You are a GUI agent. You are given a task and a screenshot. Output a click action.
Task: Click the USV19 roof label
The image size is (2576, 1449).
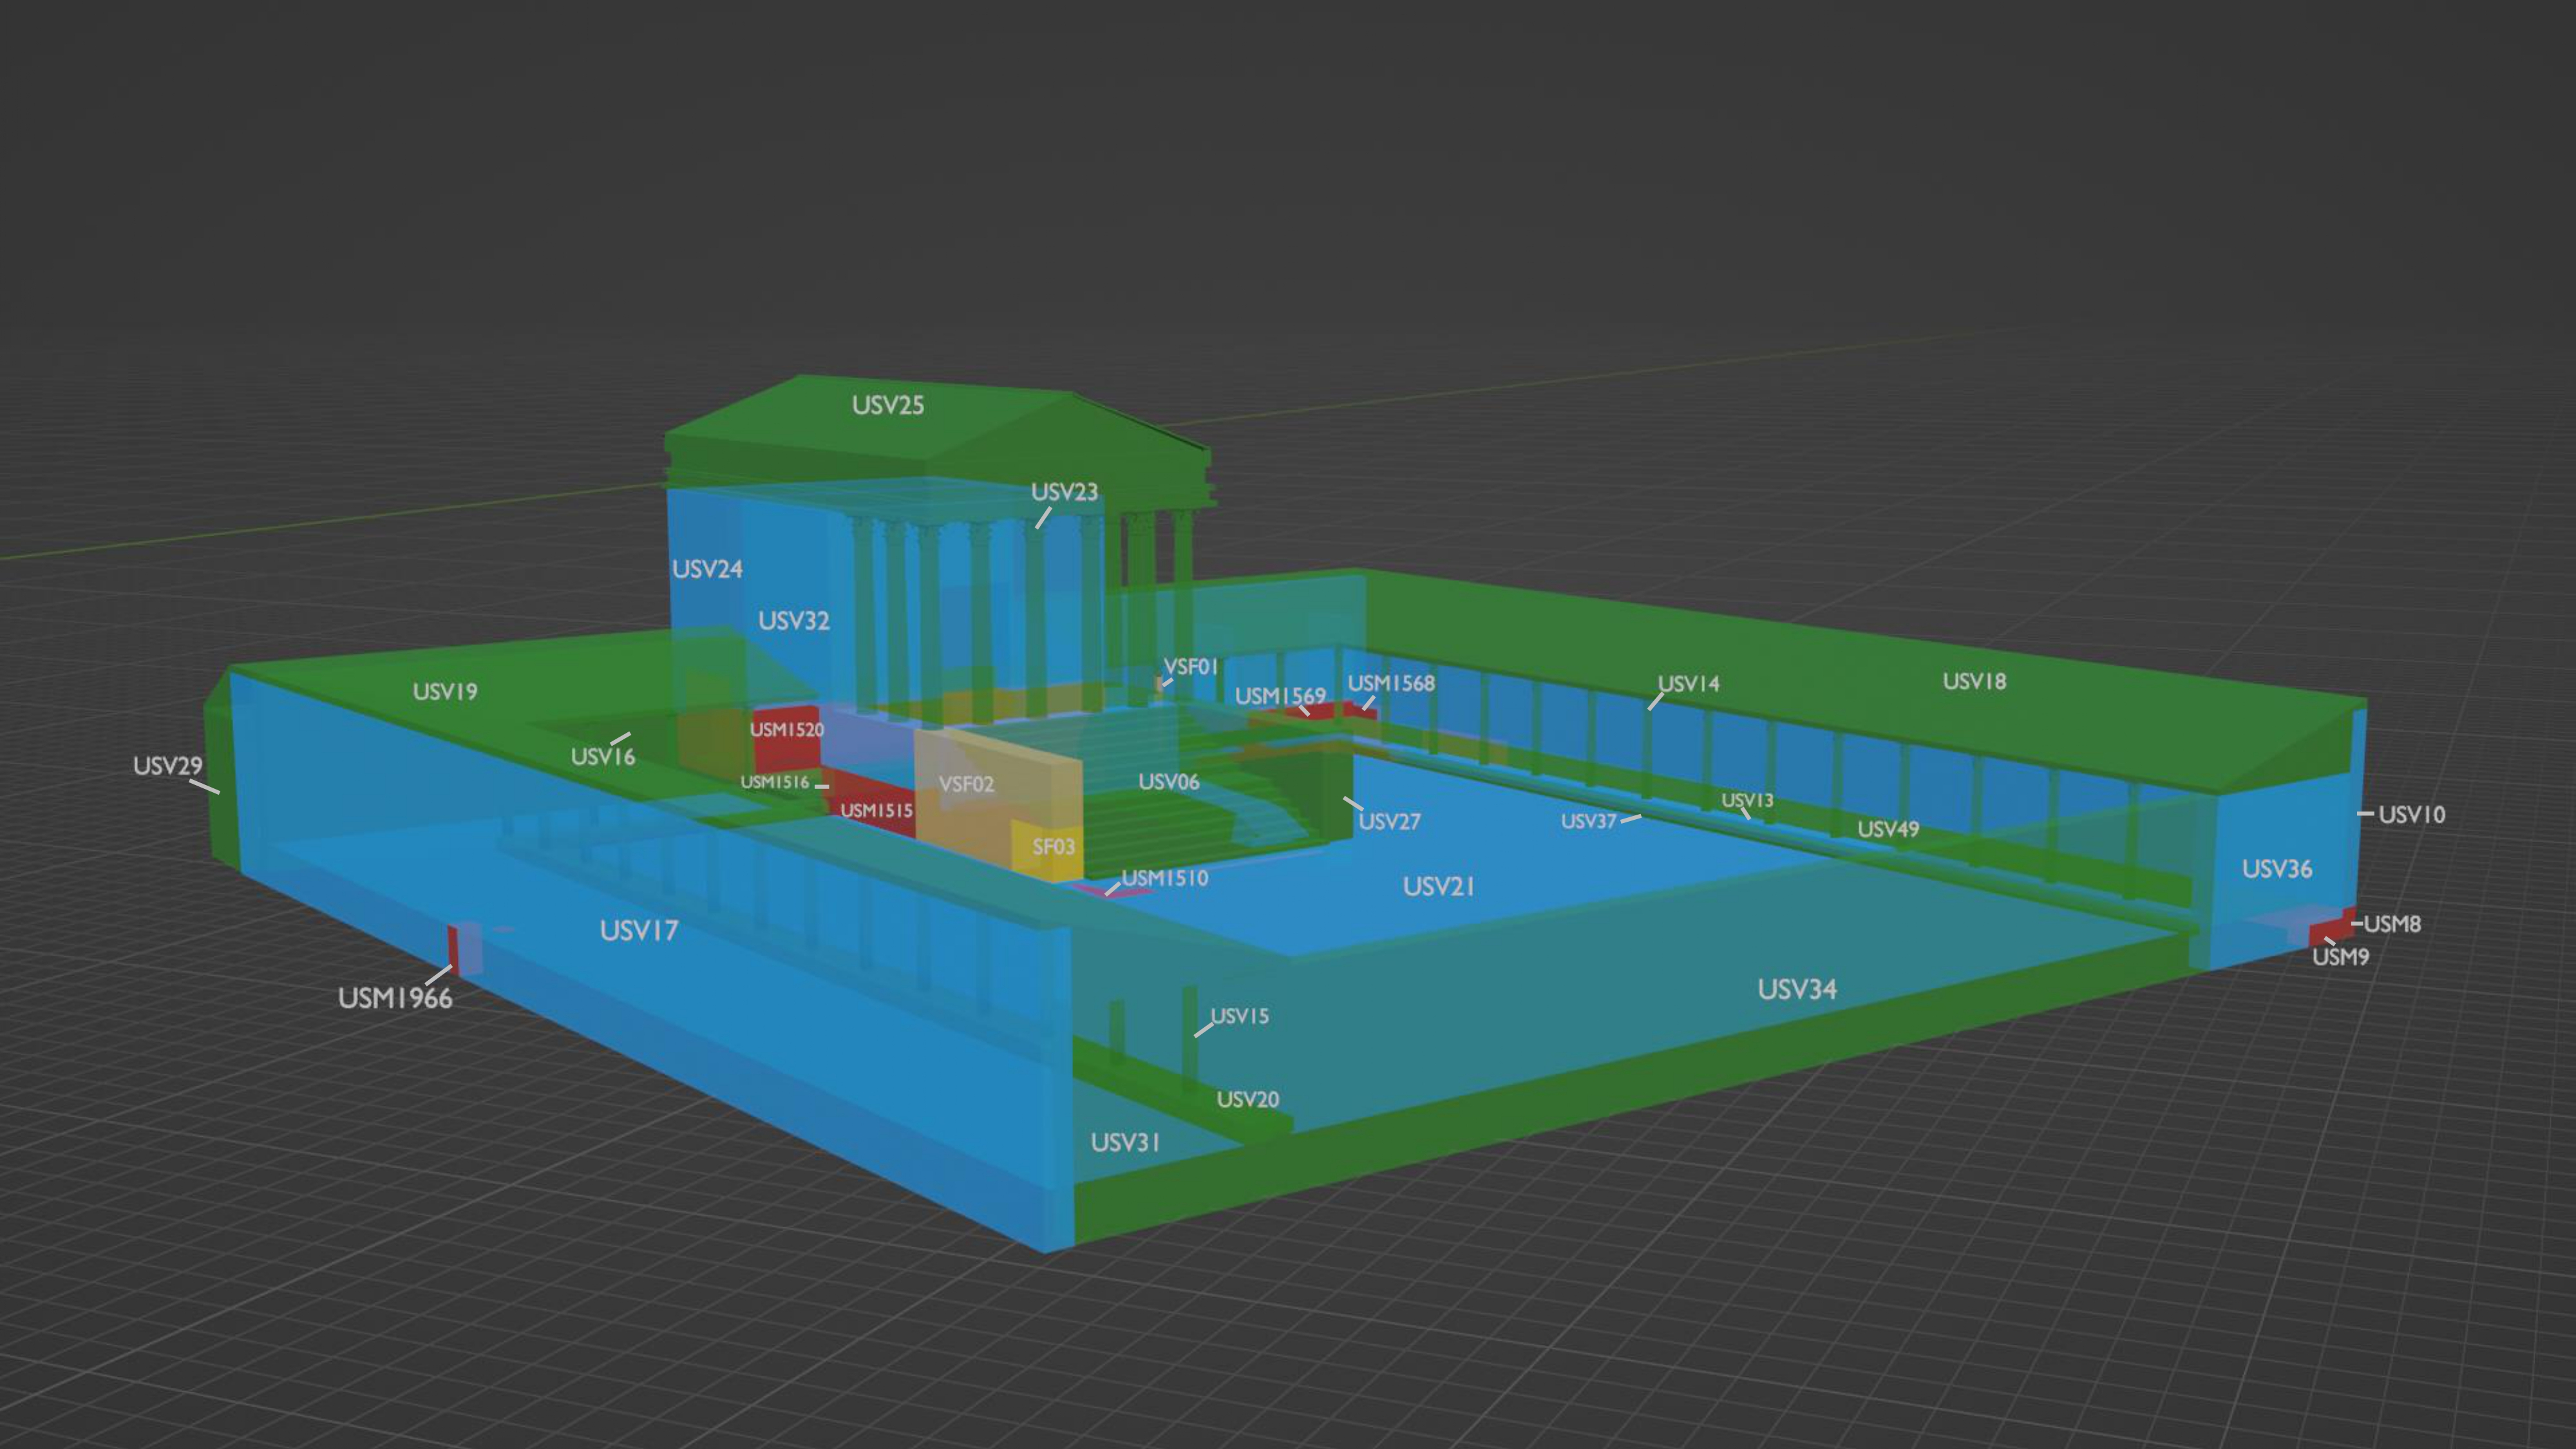coord(444,692)
